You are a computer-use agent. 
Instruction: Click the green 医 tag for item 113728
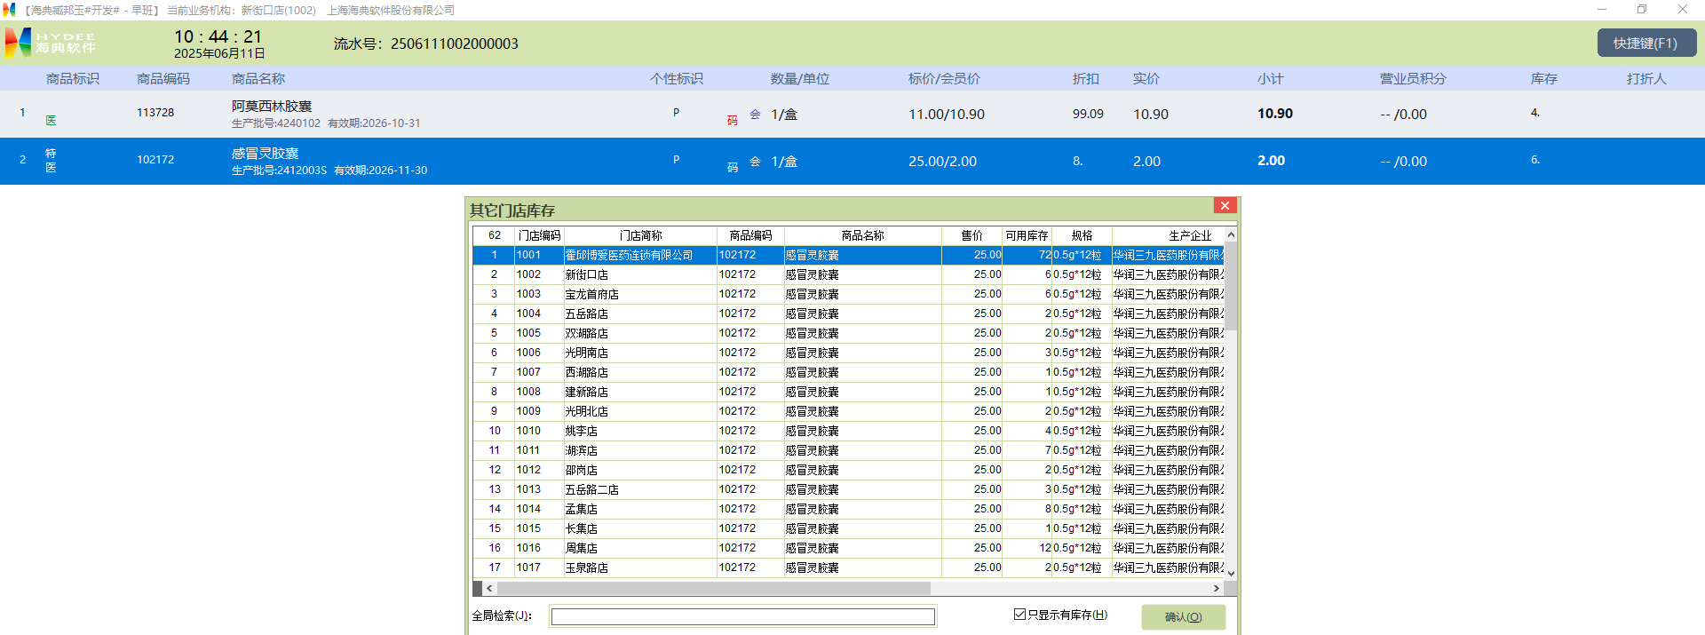tap(51, 121)
